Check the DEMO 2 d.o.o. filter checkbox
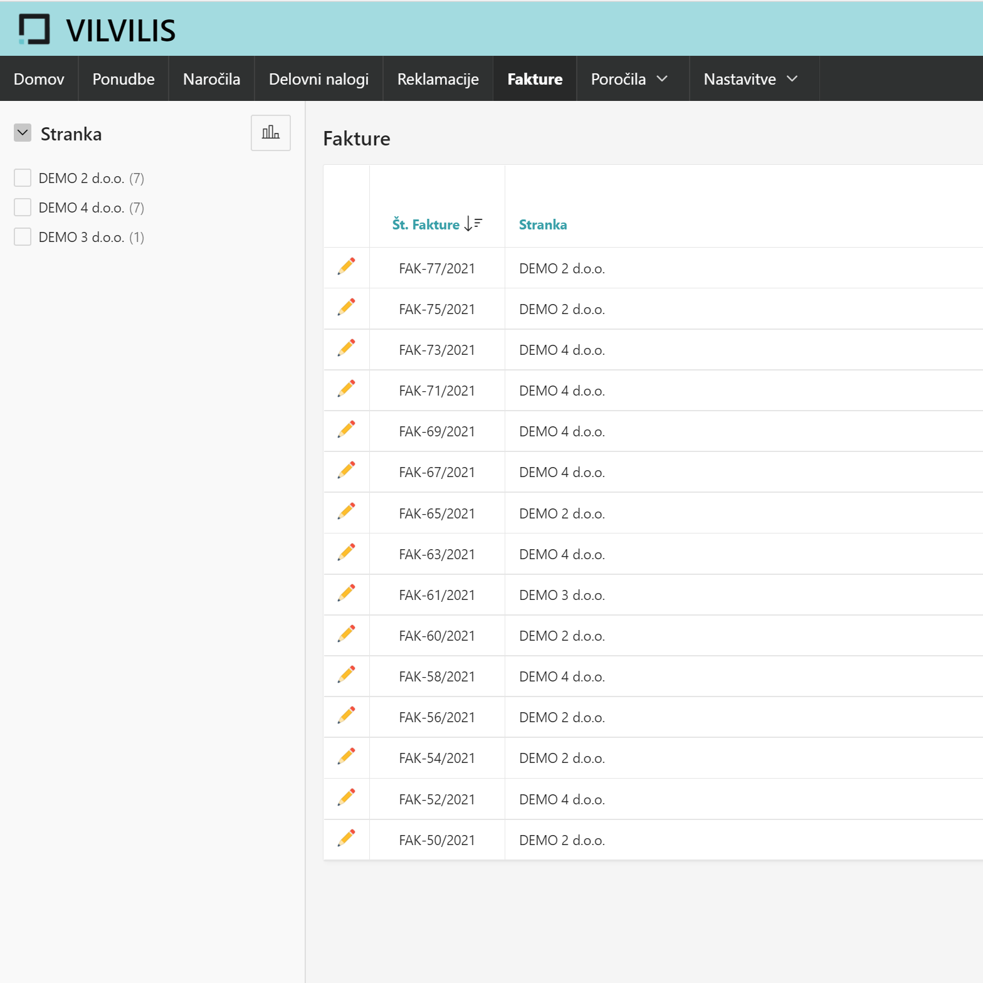Viewport: 983px width, 983px height. pyautogui.click(x=23, y=178)
